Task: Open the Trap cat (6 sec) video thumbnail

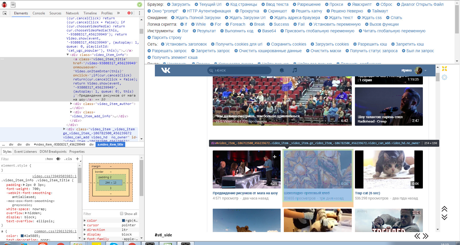Action: [389, 169]
